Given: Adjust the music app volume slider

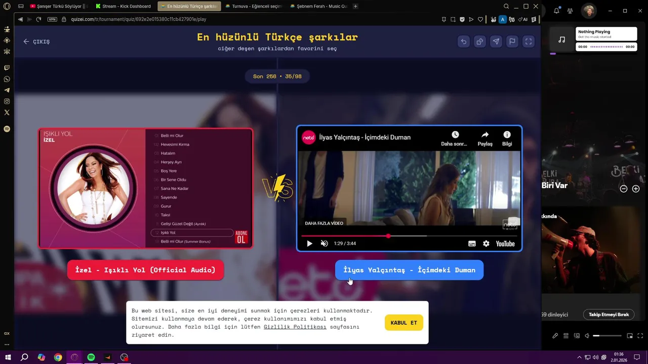Looking at the screenshot, I should (x=607, y=336).
